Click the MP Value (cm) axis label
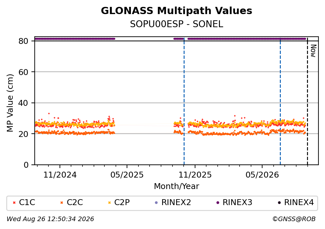Viewport: 325px width, 229px height. [x=10, y=103]
